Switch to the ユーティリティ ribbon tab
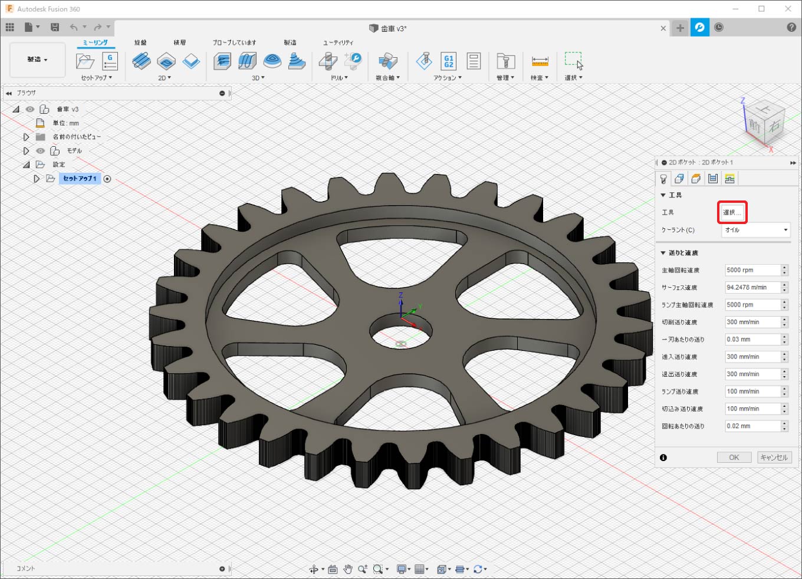This screenshot has width=802, height=579. [x=338, y=42]
